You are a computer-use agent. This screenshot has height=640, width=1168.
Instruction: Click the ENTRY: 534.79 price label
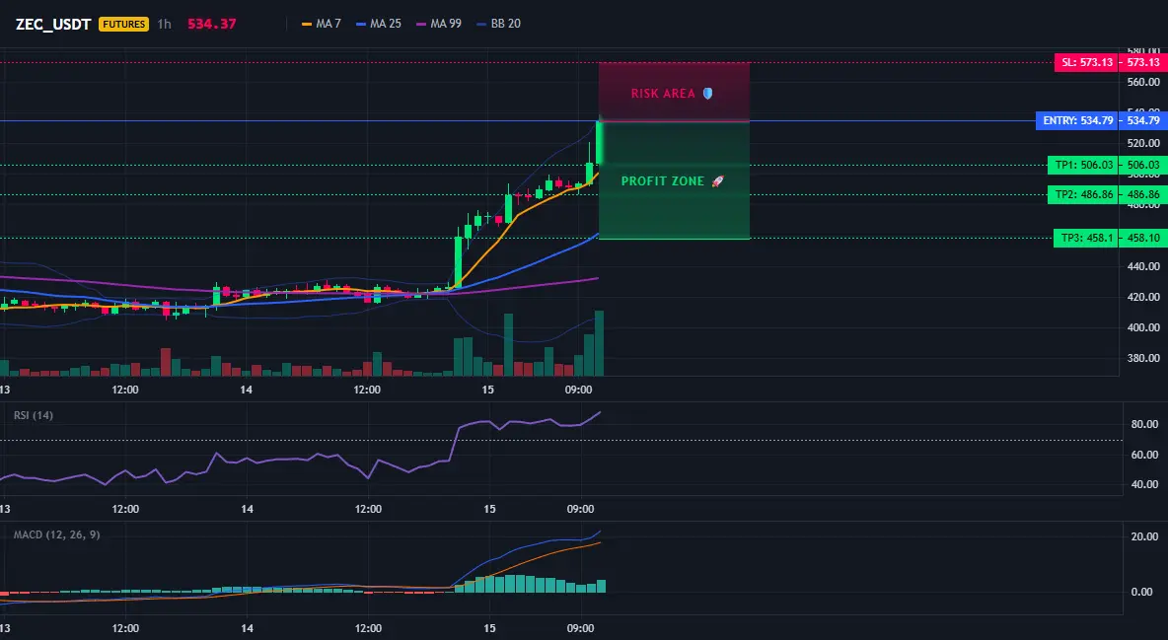[1077, 120]
